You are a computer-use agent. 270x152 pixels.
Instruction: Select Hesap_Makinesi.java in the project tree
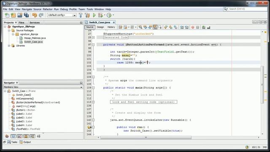(x=35, y=38)
